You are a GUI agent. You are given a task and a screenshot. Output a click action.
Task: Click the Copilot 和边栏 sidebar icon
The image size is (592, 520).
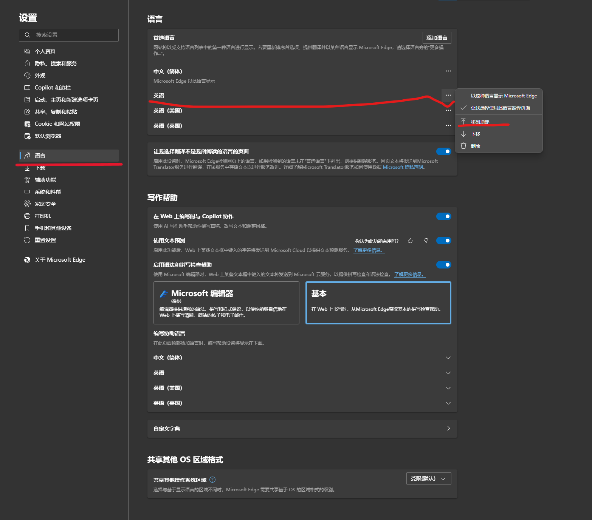(x=27, y=88)
